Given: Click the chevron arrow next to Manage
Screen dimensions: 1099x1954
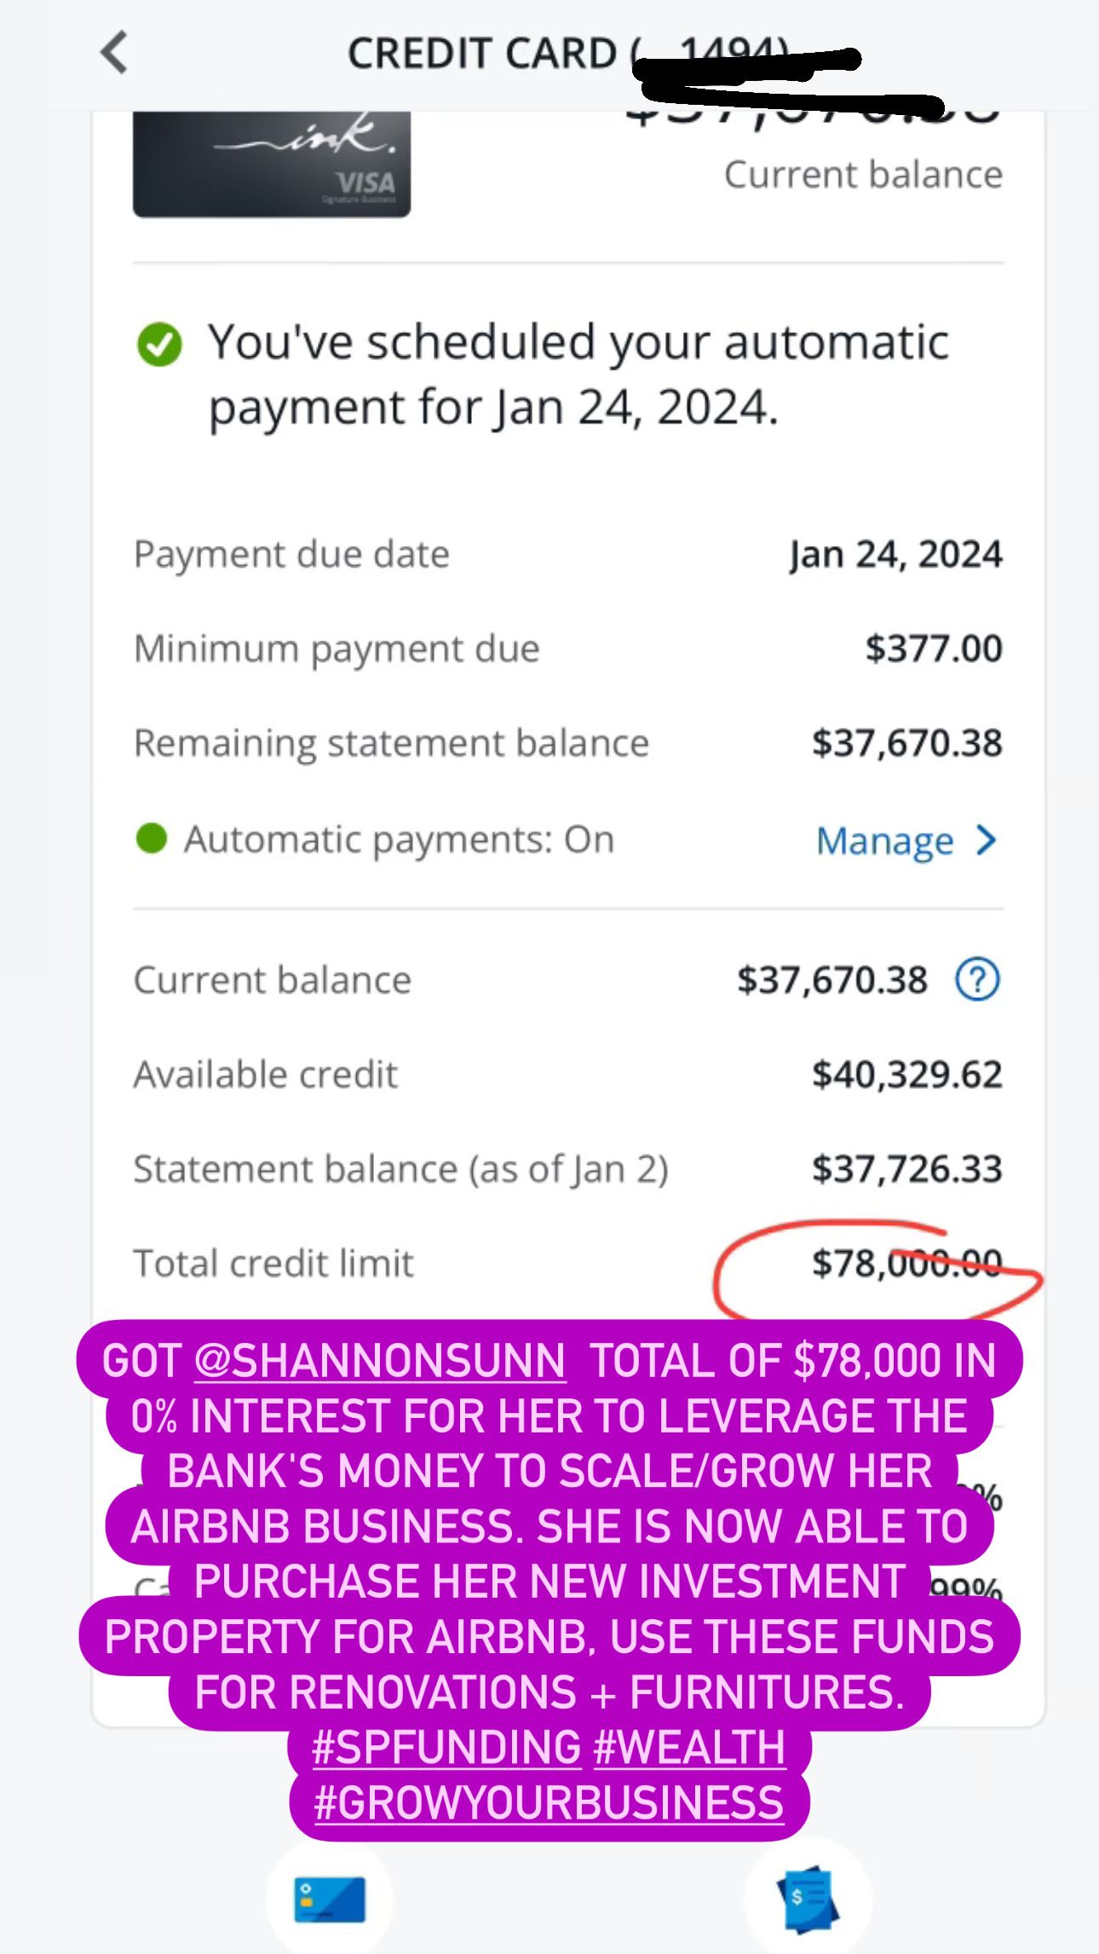Looking at the screenshot, I should click(x=987, y=840).
